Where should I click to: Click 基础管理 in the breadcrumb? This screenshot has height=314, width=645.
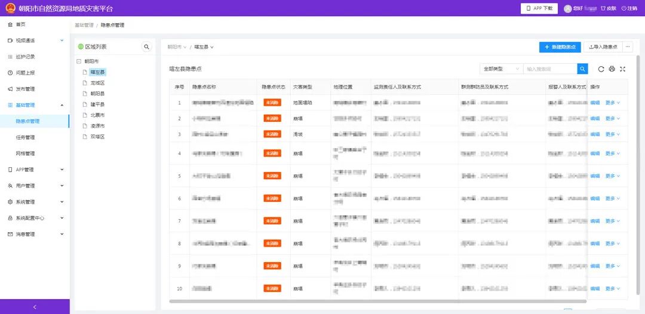pos(84,25)
